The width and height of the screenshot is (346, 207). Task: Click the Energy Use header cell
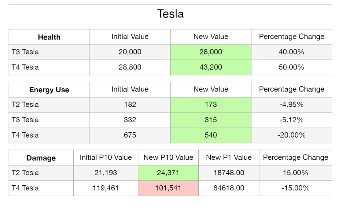49,90
